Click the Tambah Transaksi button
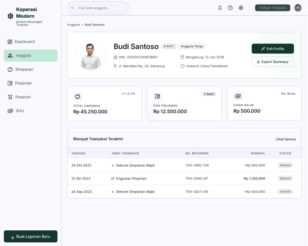The width and height of the screenshot is (308, 246). pos(273,8)
